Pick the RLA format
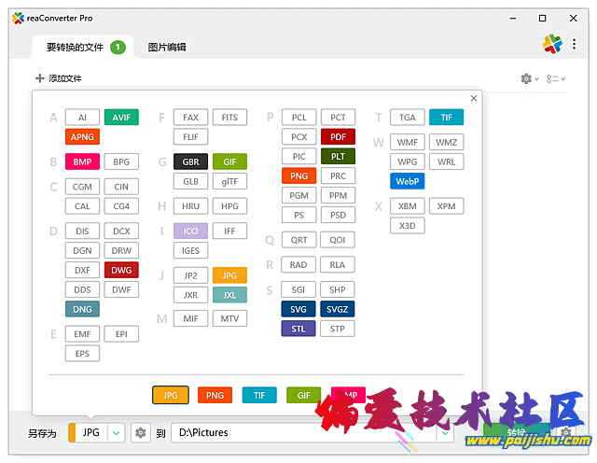 coord(338,265)
